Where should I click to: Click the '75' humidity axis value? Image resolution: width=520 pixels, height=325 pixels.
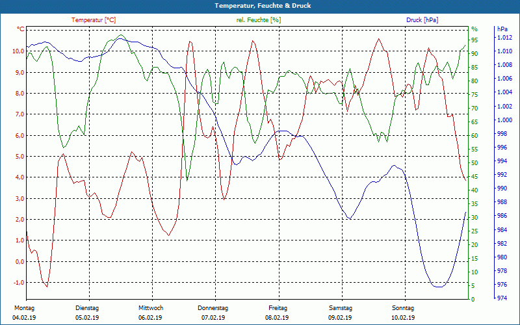474,94
